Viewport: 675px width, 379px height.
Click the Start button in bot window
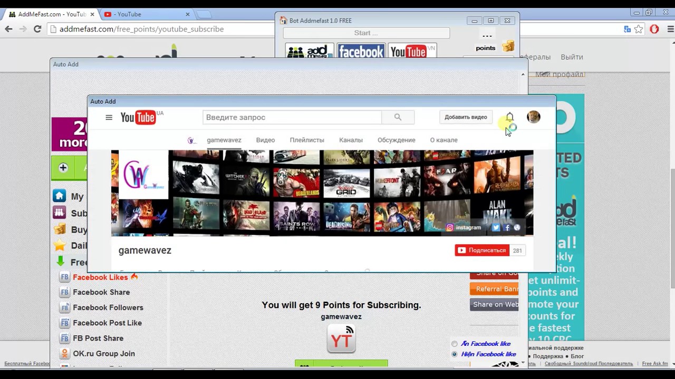point(366,33)
